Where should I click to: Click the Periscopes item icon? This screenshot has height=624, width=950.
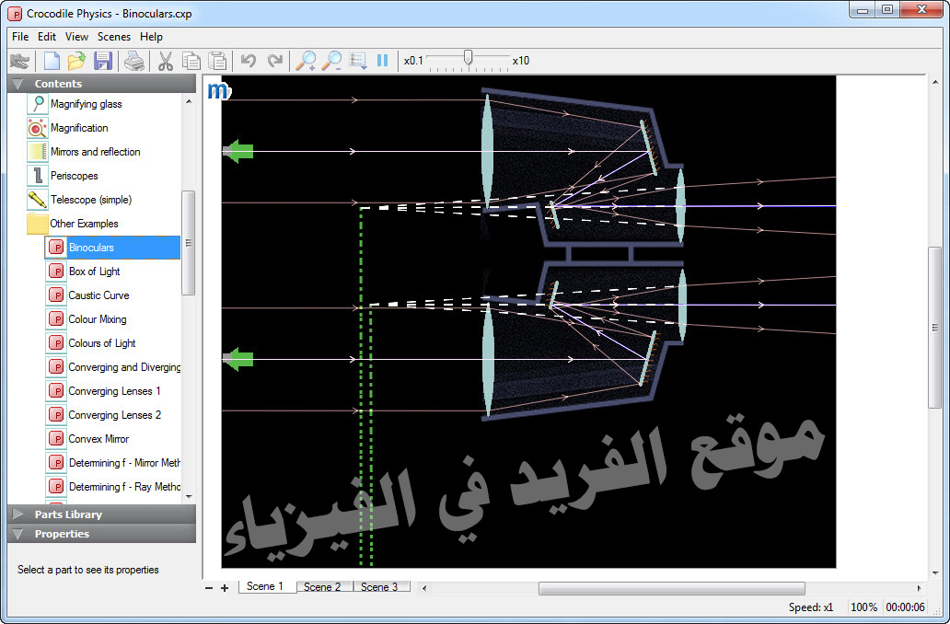(x=38, y=176)
